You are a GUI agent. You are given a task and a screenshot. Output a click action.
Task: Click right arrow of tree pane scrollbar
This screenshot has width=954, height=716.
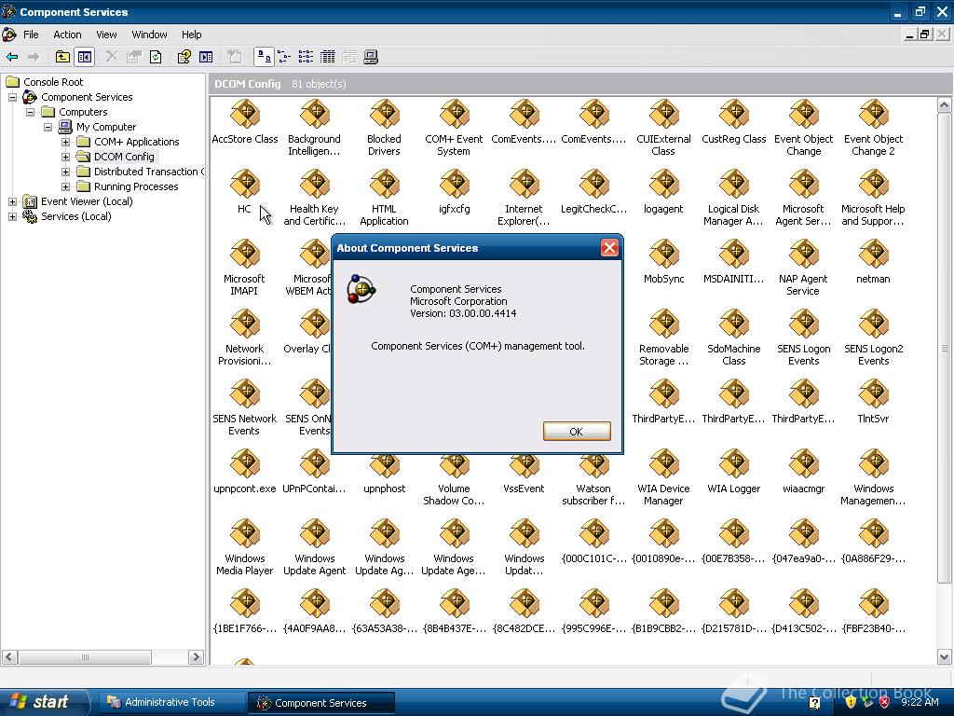196,657
